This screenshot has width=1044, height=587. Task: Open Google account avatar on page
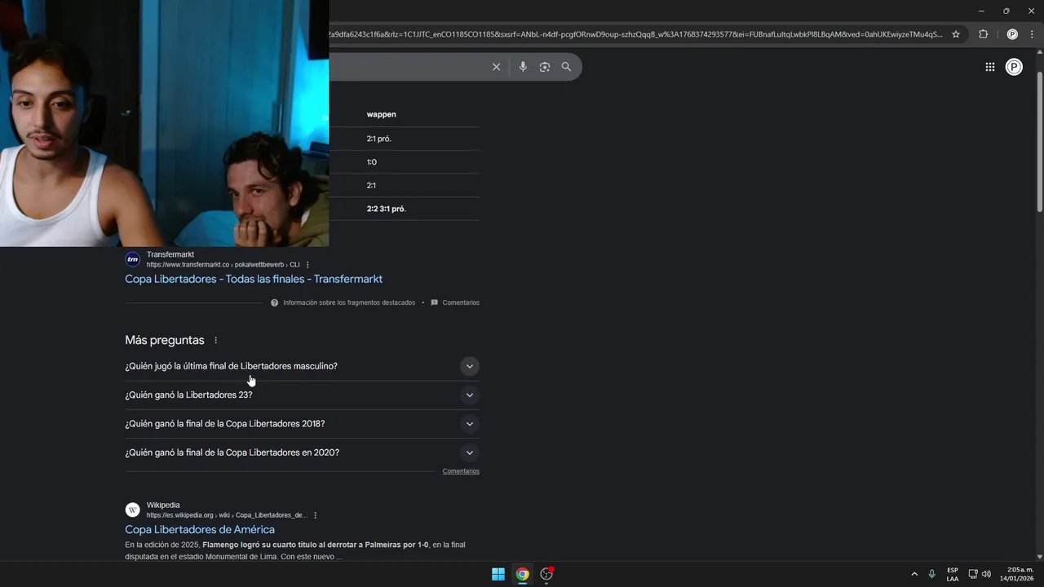pyautogui.click(x=1014, y=67)
